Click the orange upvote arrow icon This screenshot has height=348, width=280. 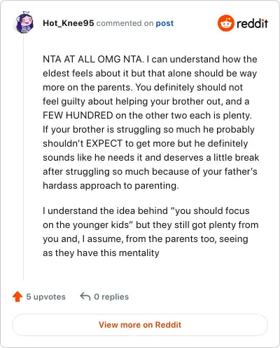(17, 297)
